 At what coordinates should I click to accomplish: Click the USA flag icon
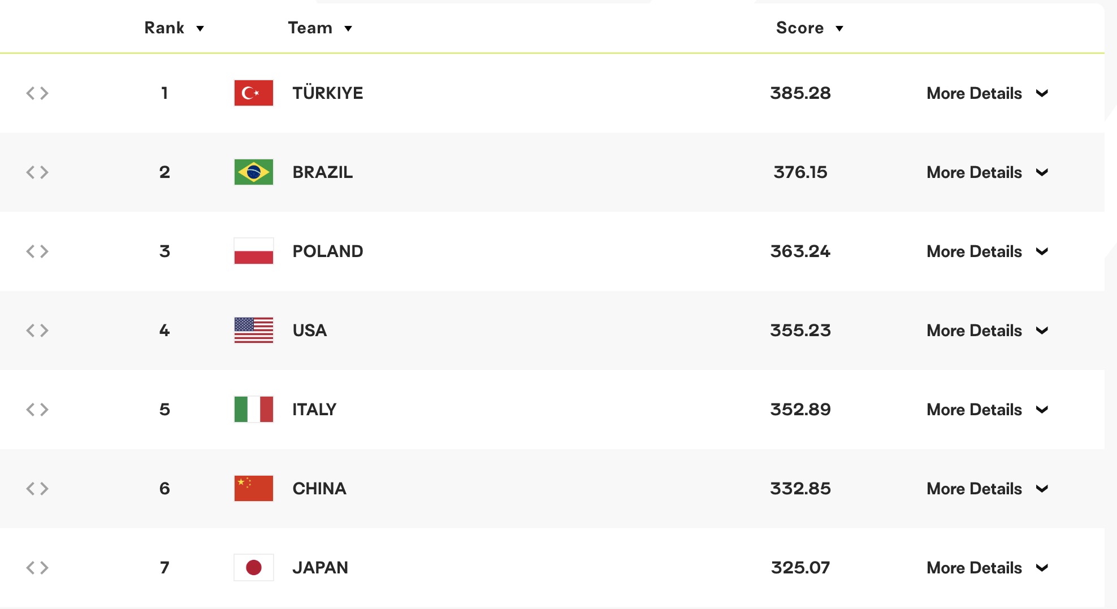click(253, 330)
